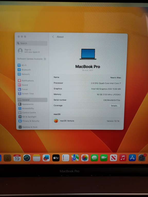Click the Search field in sidebar
The width and height of the screenshot is (148, 197).
(x=32, y=43)
